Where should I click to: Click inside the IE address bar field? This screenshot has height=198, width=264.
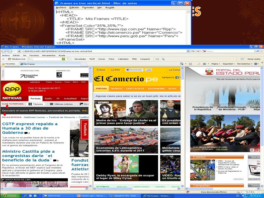tap(103, 51)
